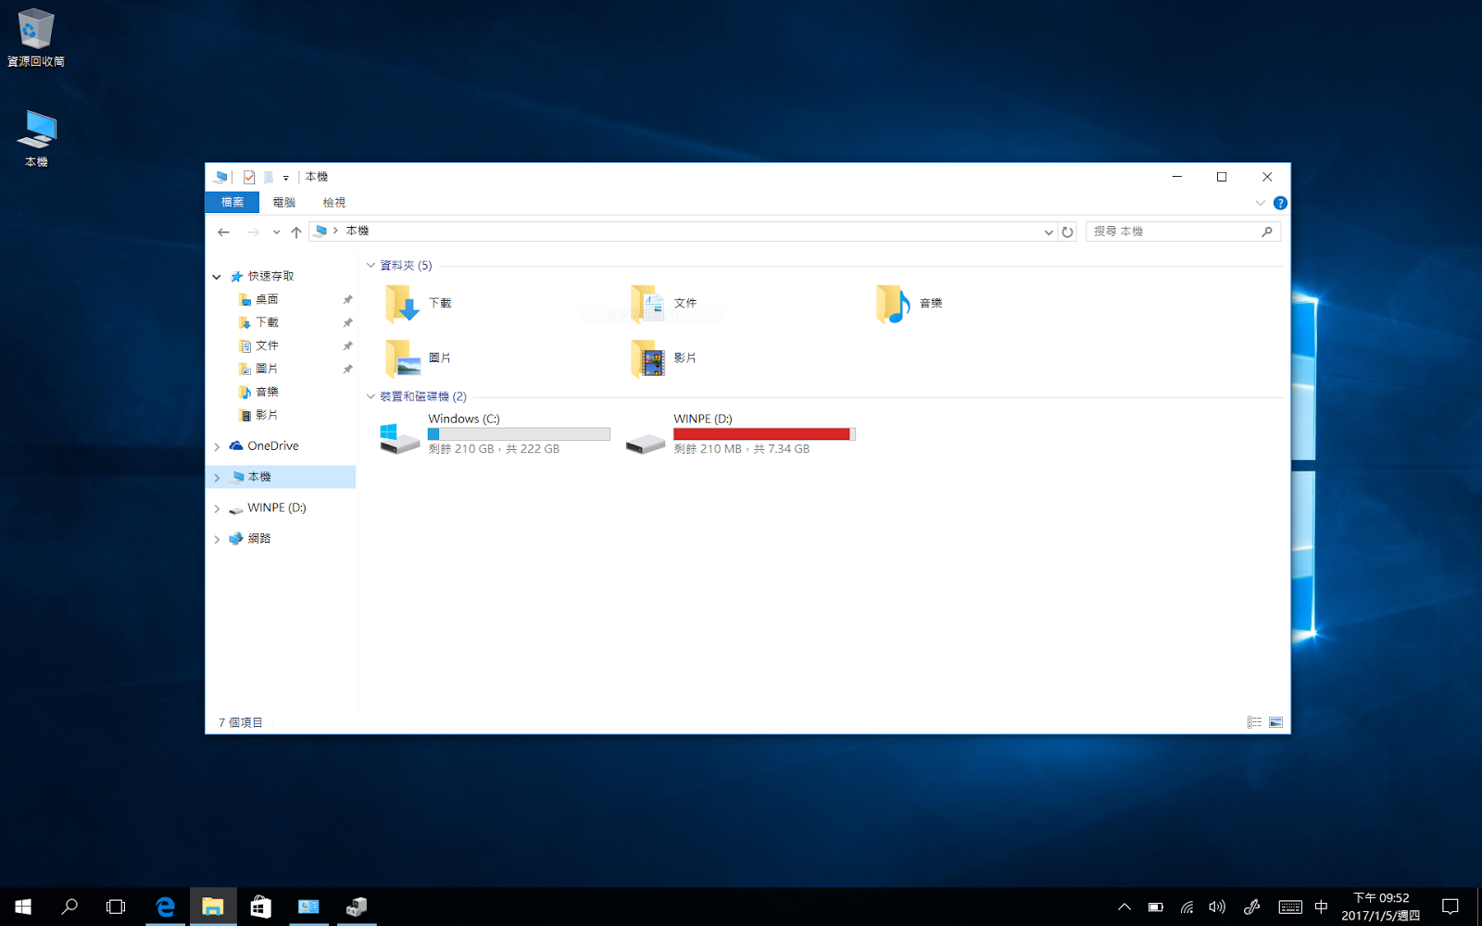Open the 文件 folder in the main pane
The height and width of the screenshot is (926, 1482).
[664, 304]
